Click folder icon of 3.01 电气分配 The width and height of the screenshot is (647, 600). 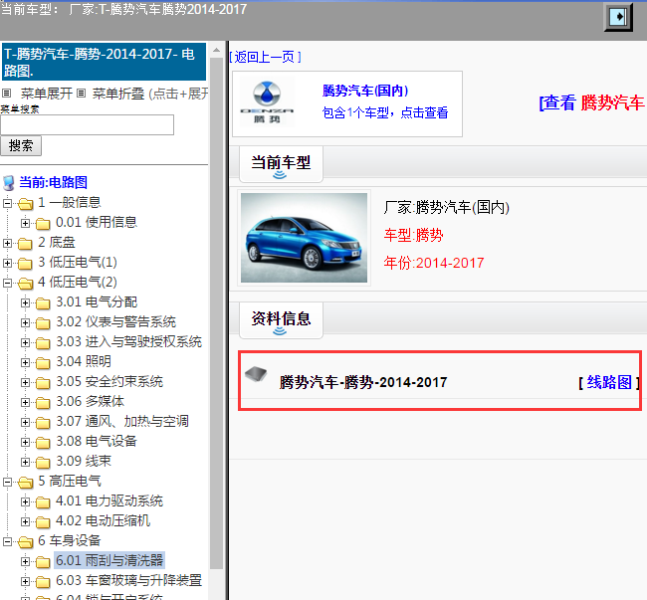(x=43, y=303)
